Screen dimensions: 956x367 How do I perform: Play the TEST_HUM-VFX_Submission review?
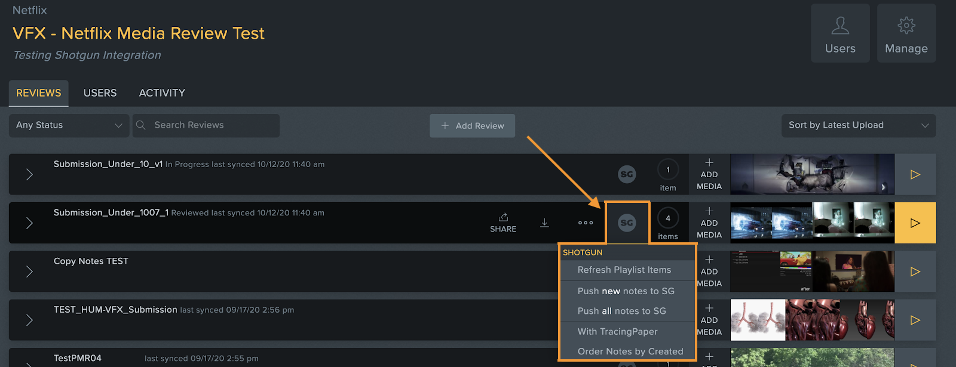[x=915, y=320]
